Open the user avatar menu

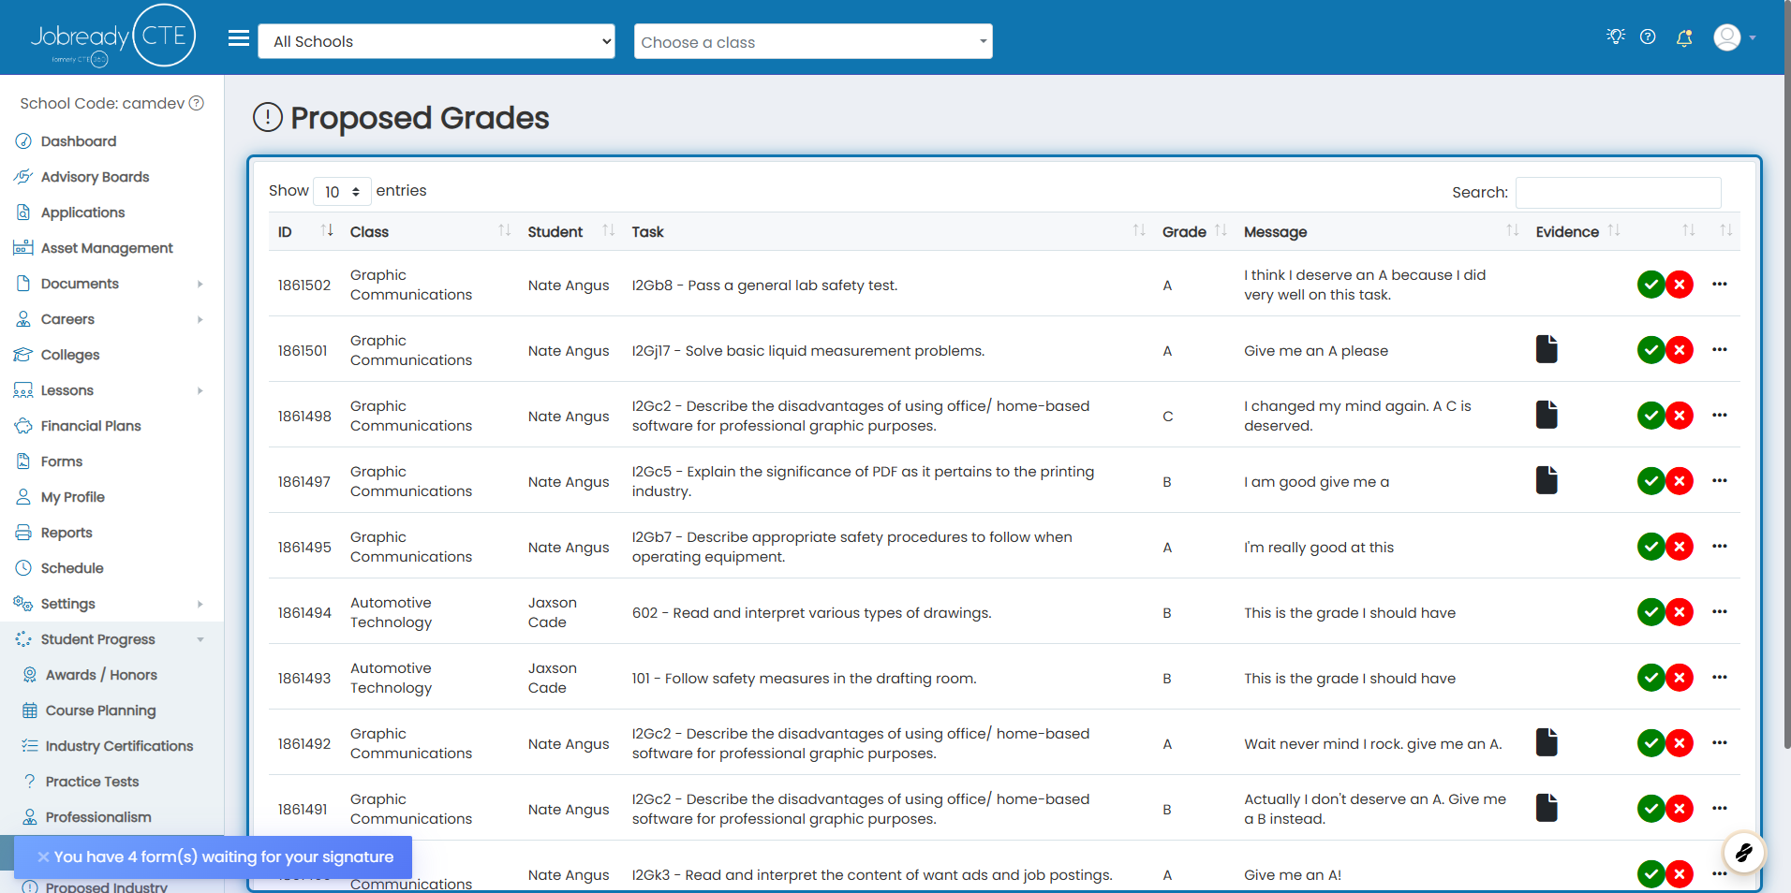pos(1734,37)
